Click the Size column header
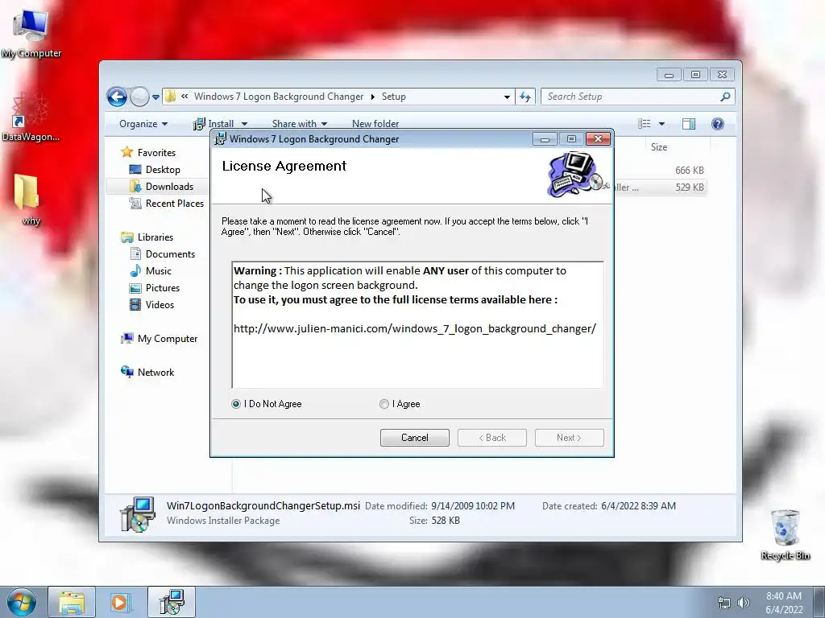This screenshot has height=618, width=825. (659, 147)
